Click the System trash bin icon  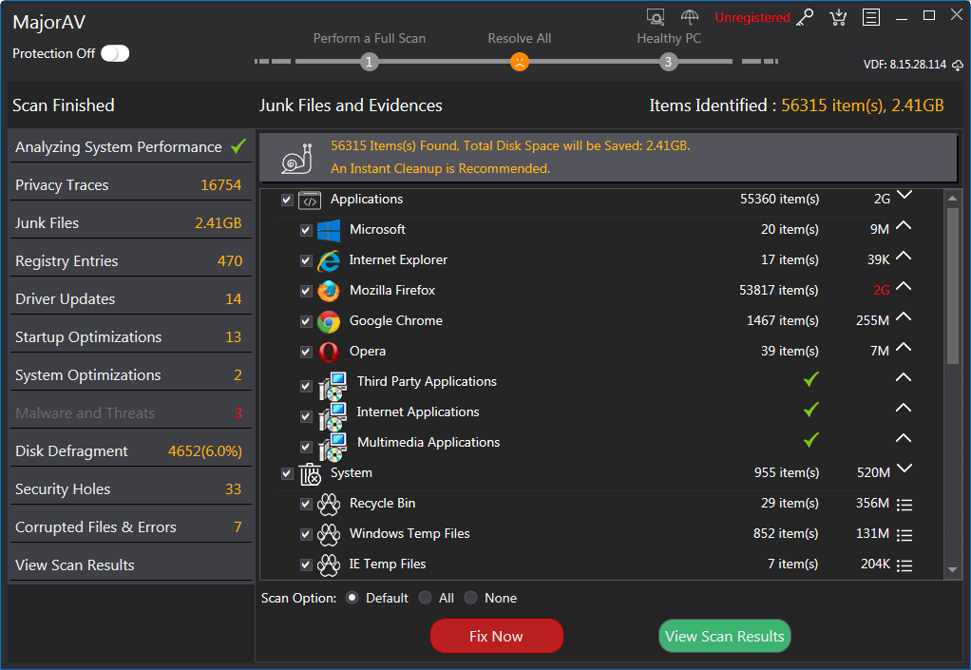(x=311, y=474)
